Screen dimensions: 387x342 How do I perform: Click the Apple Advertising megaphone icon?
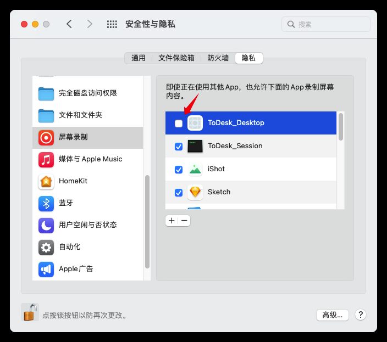coord(46,270)
